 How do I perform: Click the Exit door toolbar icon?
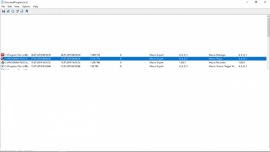click(x=26, y=11)
